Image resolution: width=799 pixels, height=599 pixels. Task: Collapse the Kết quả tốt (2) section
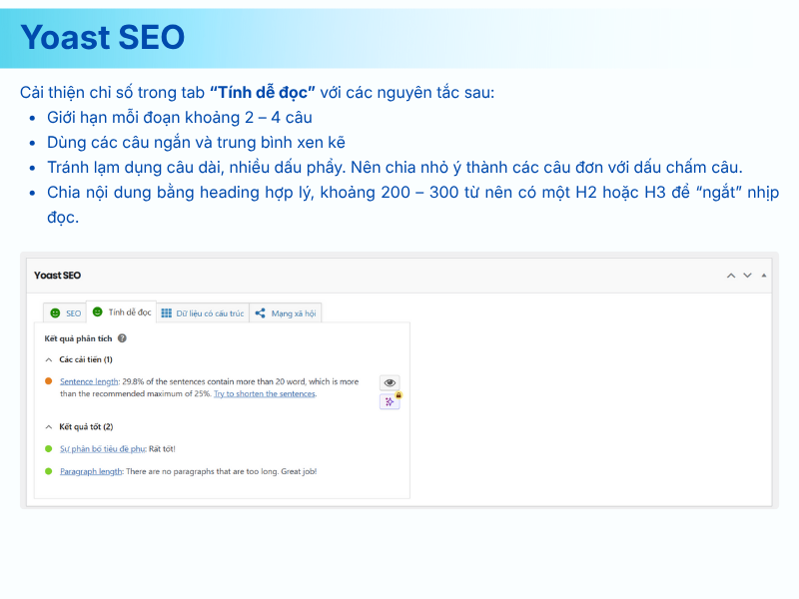(x=49, y=426)
